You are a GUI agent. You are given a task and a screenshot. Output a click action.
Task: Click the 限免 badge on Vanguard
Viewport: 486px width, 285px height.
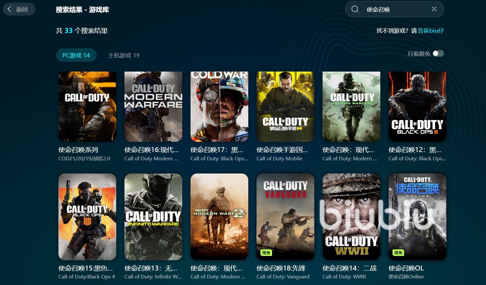[266, 253]
